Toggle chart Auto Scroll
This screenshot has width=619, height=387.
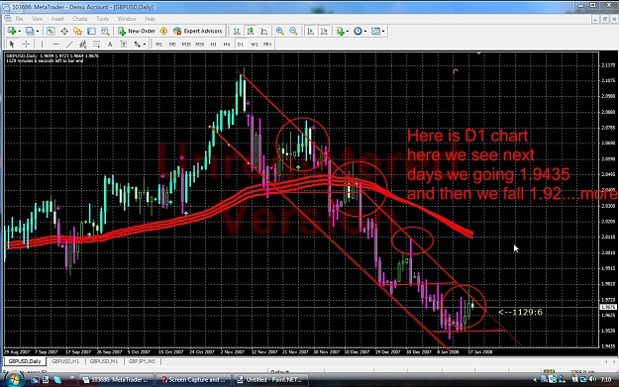tap(311, 31)
